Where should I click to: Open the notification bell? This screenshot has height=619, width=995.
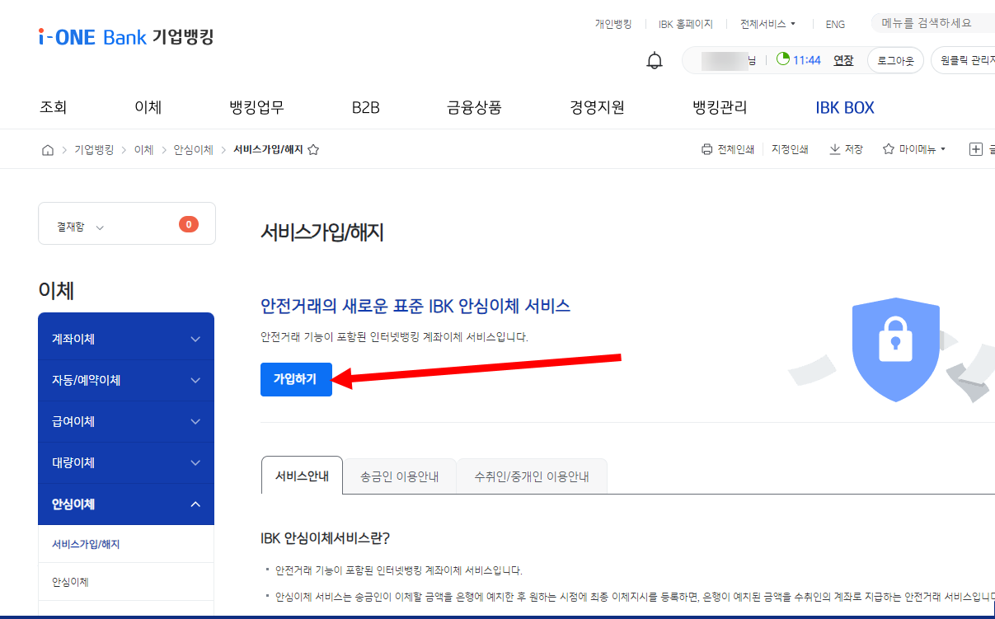tap(655, 60)
